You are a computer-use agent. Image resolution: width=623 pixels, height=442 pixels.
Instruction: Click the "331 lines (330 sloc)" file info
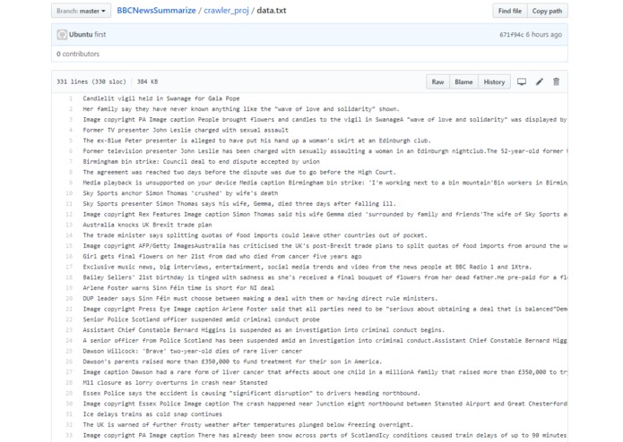[91, 81]
